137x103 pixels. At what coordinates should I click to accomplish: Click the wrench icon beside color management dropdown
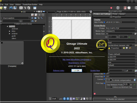136,45
